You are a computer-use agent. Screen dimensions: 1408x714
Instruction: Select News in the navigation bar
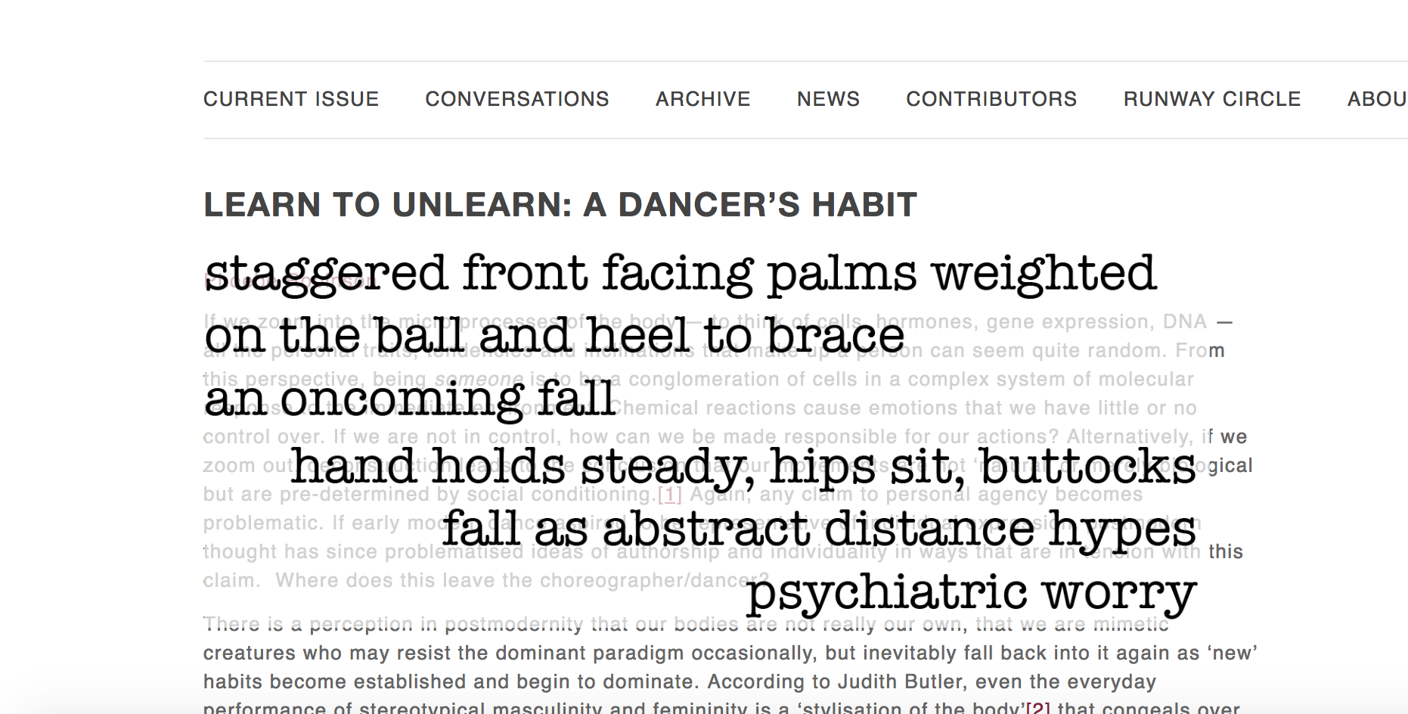(829, 99)
